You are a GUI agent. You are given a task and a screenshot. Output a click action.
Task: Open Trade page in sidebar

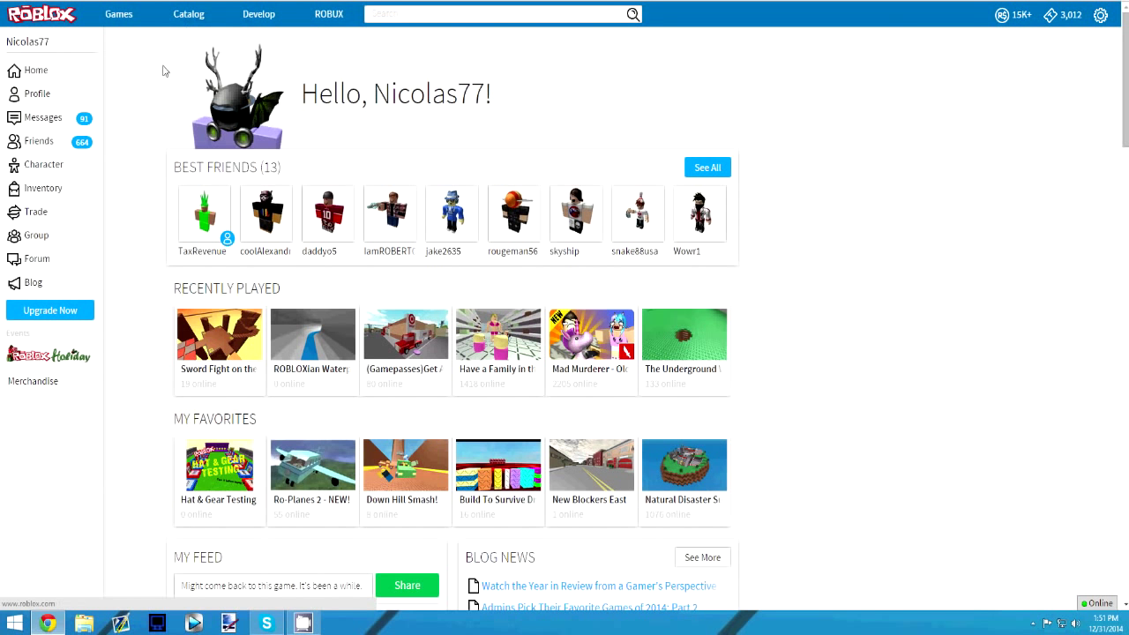pos(35,212)
